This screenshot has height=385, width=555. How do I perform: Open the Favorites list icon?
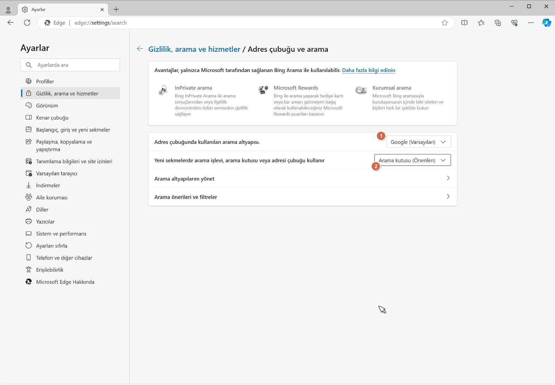pyautogui.click(x=481, y=23)
